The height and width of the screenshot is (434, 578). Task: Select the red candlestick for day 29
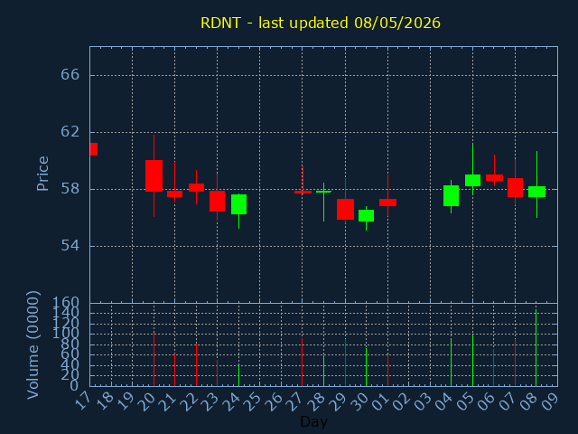345,209
